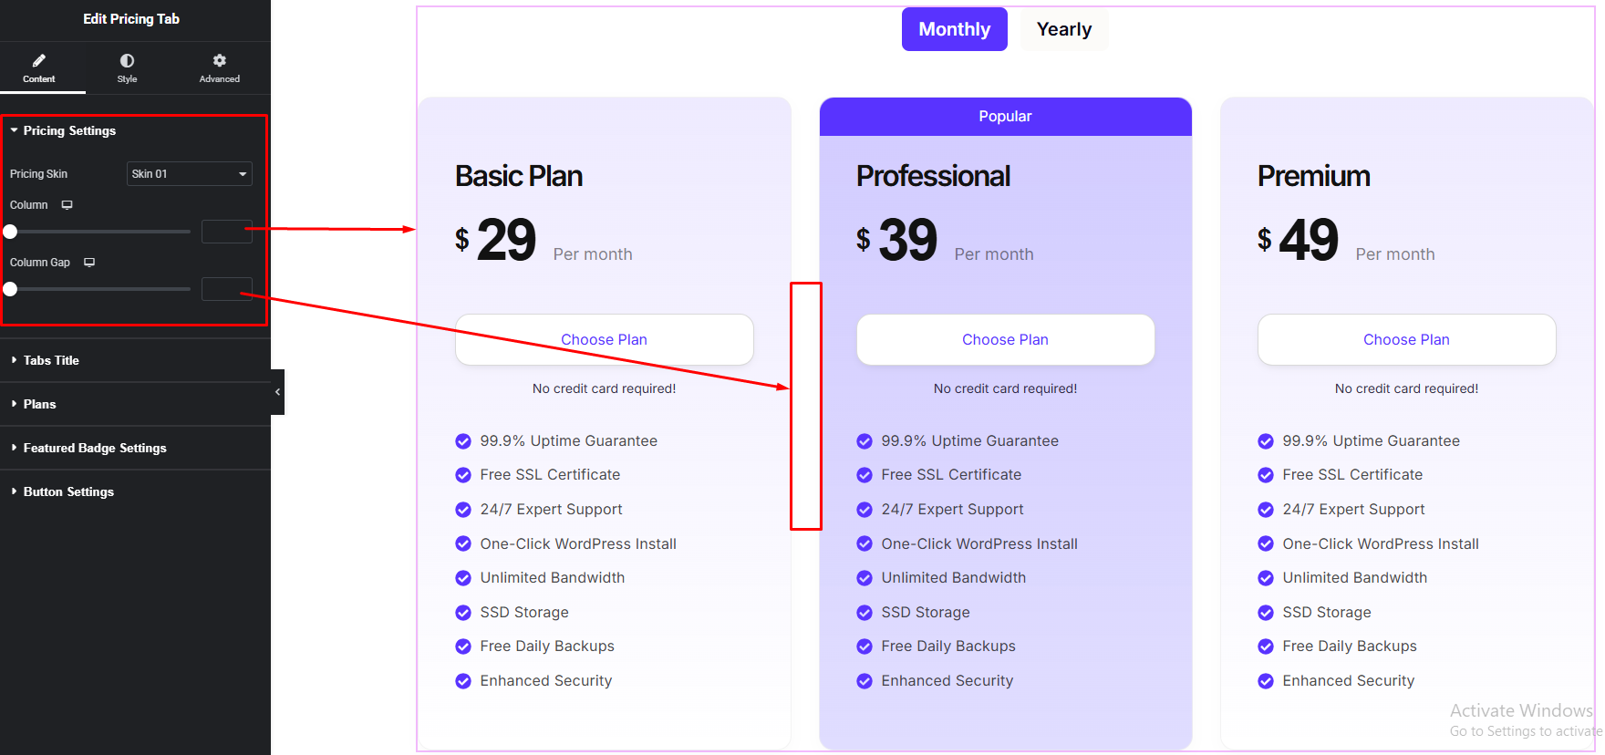
Task: Open the Pricing Skin dropdown
Action: [189, 174]
